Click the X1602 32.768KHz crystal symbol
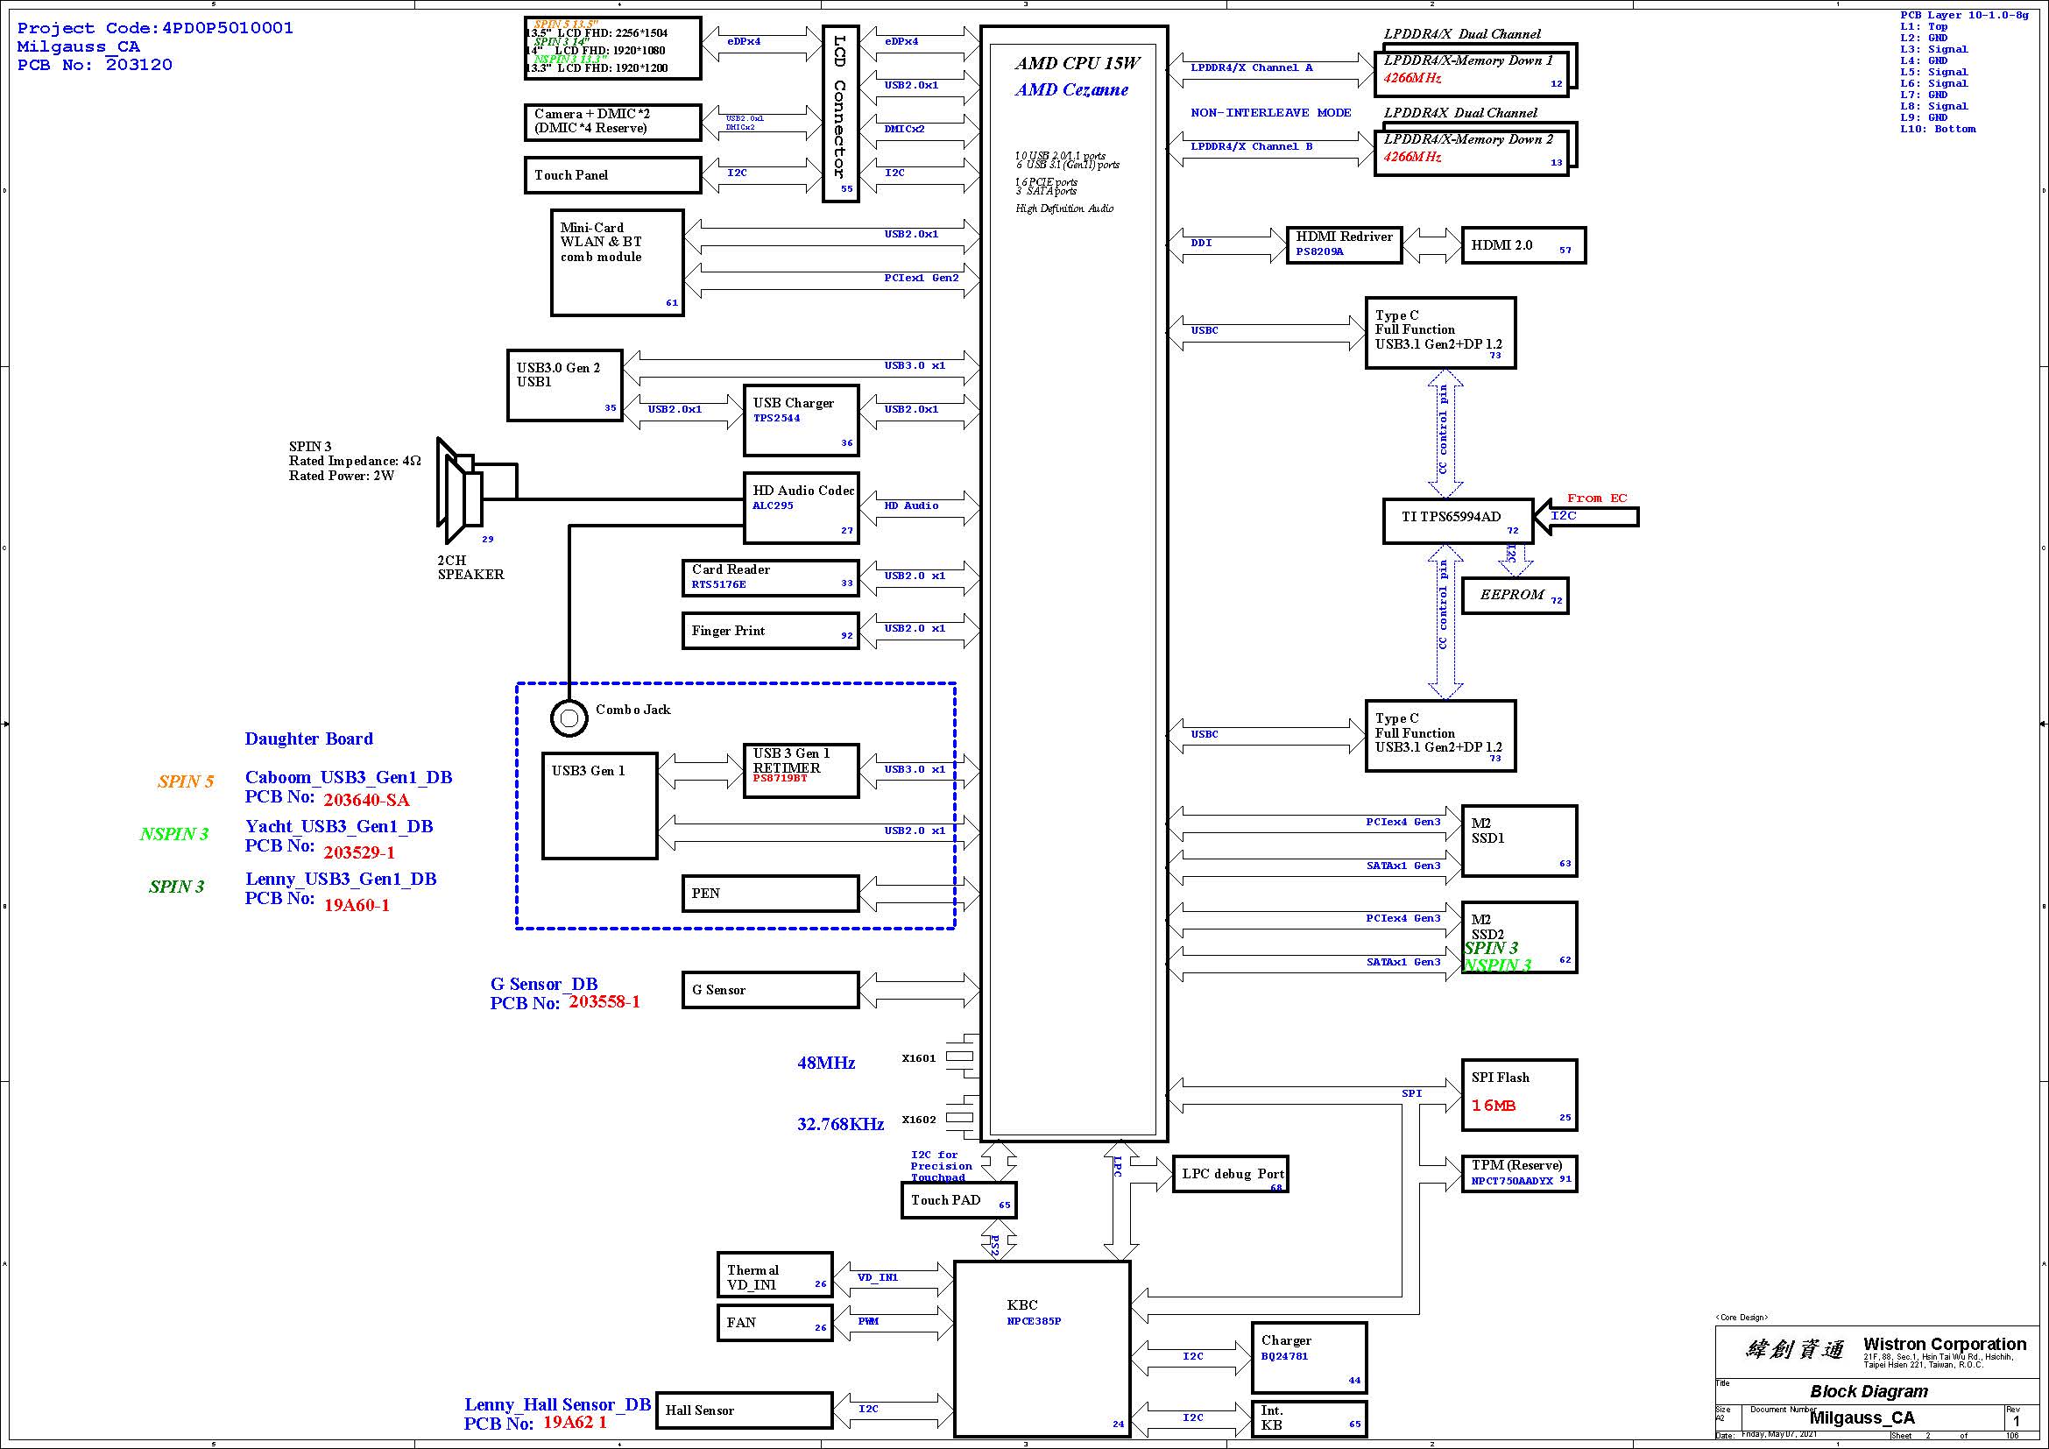Viewport: 2049px width, 1449px height. click(x=960, y=1117)
